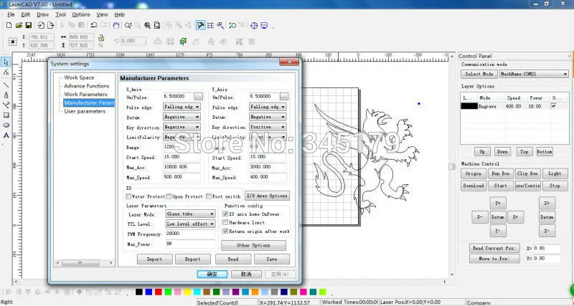Select the rectangle drawing tool
Image resolution: width=574 pixels, height=306 pixels.
coord(6,115)
